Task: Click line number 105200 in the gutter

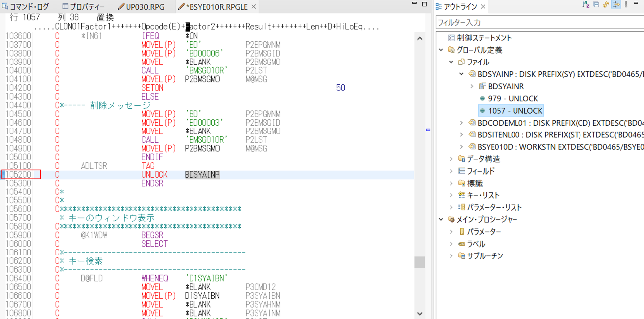Action: click(18, 175)
